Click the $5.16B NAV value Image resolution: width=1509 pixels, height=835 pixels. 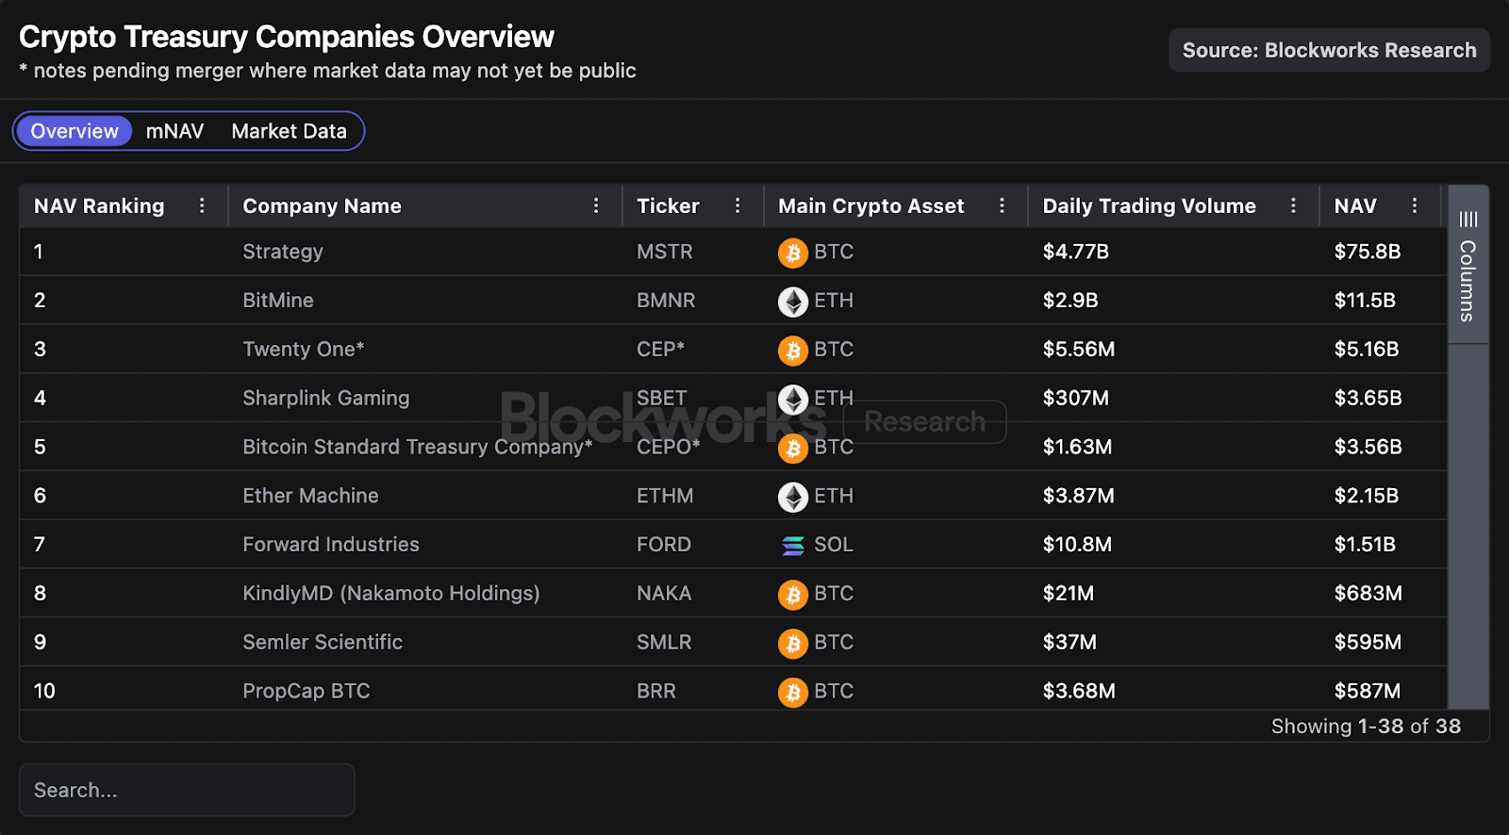(x=1367, y=349)
